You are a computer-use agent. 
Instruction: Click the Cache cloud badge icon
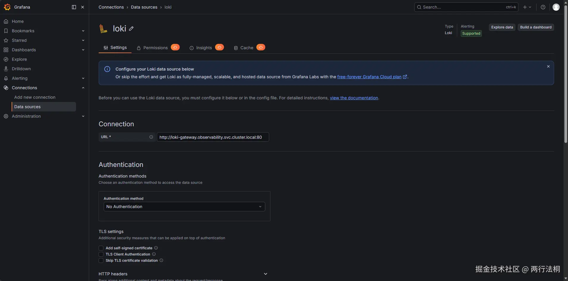tap(261, 47)
